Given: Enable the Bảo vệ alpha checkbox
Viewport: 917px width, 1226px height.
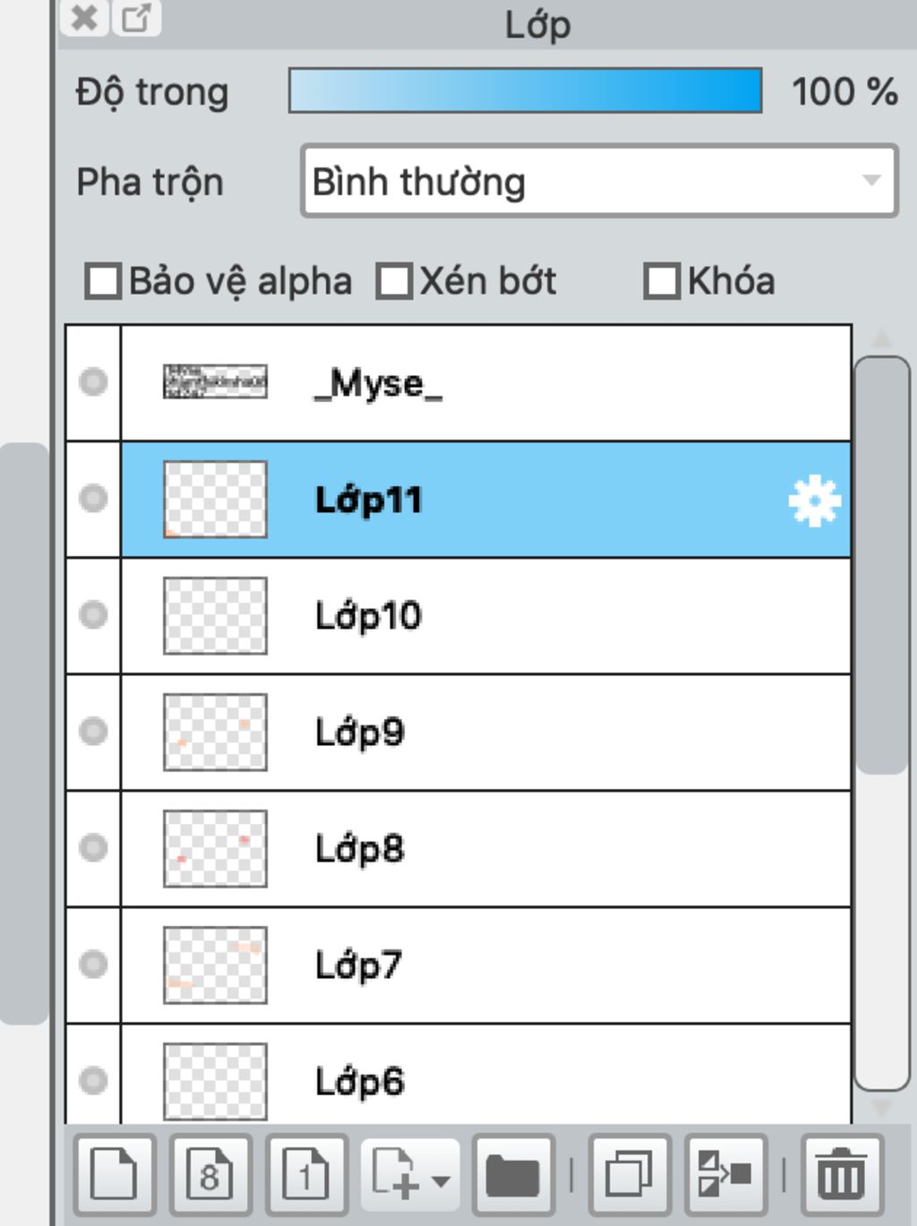Looking at the screenshot, I should [103, 281].
